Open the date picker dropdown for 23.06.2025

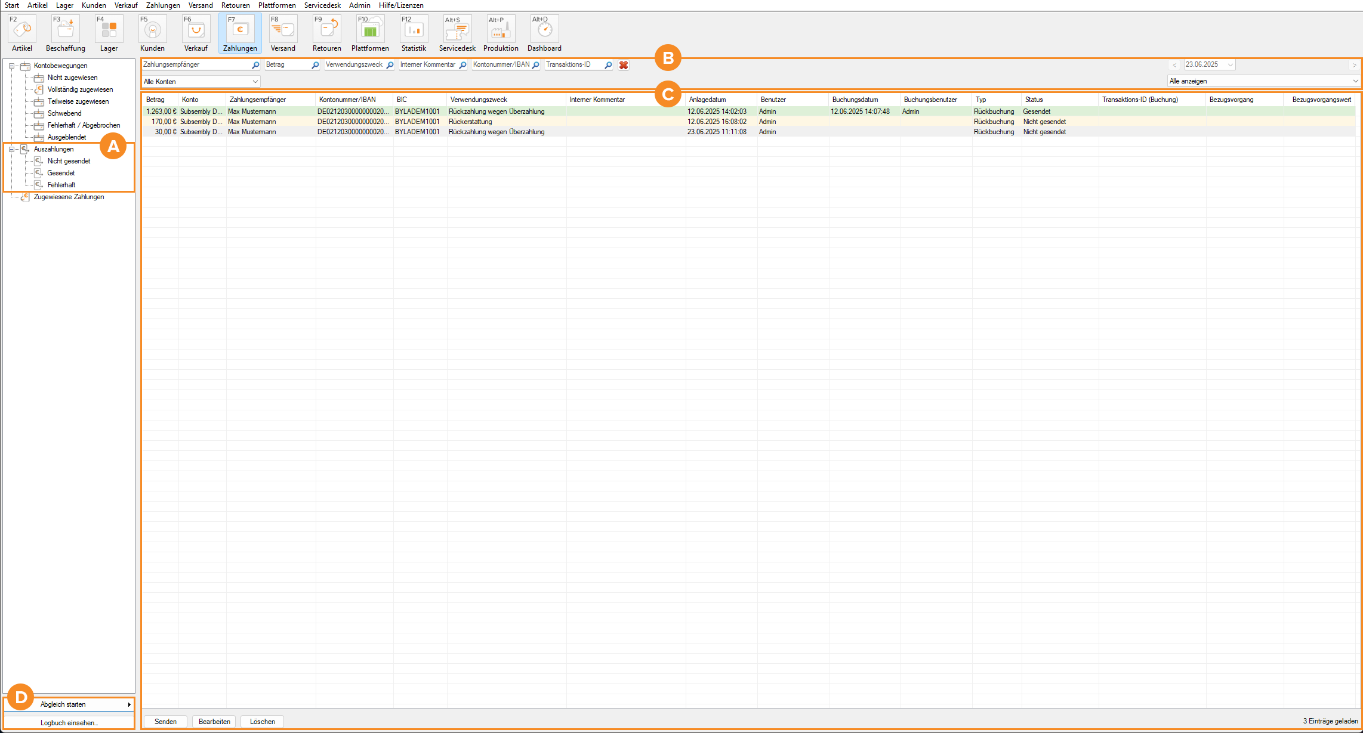1230,65
